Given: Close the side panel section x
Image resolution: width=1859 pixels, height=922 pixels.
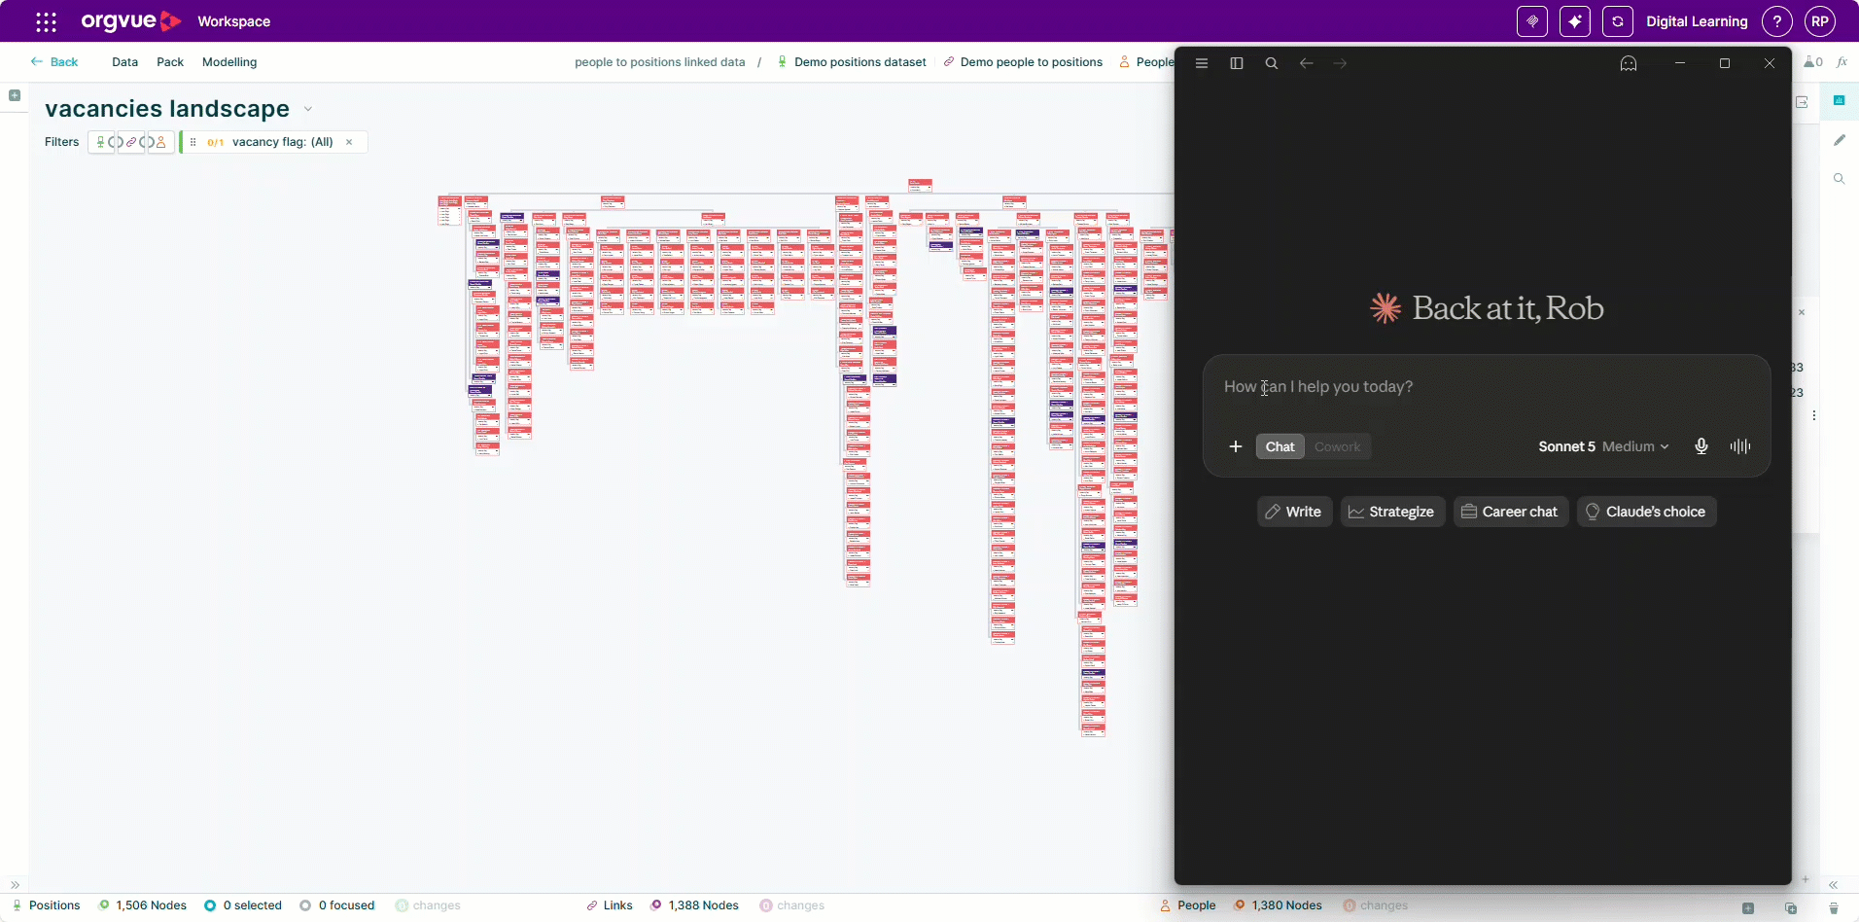Looking at the screenshot, I should pos(1802,312).
